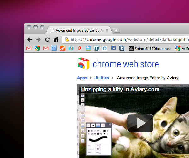This screenshot has height=158, width=189.
Task: Play the Unzipping a kitty video
Action: [x=140, y=123]
